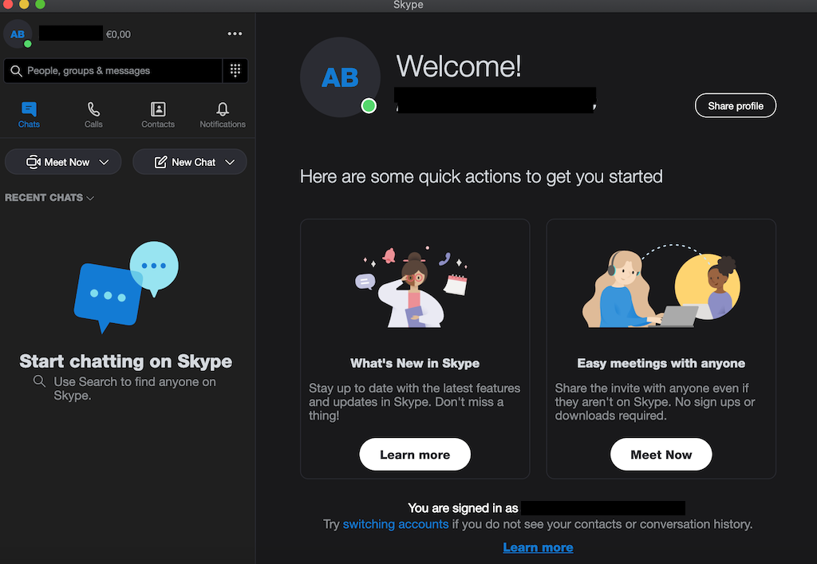Image resolution: width=817 pixels, height=564 pixels.
Task: Click the Start chatting on Skype text
Action: point(125,361)
